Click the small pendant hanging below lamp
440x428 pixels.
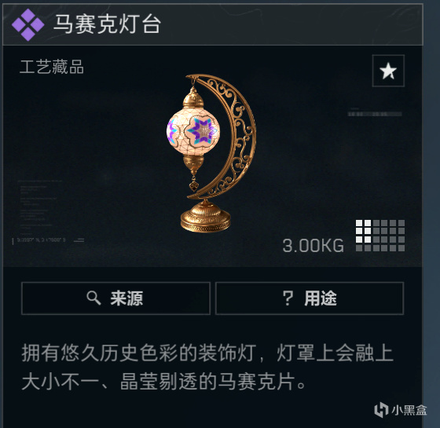click(193, 185)
